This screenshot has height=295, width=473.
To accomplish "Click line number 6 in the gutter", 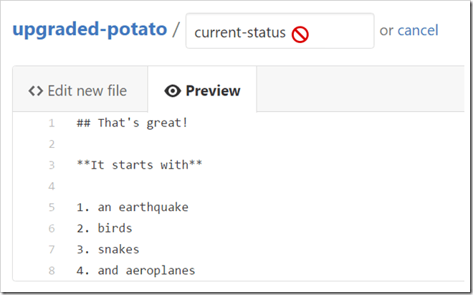I will pos(51,228).
